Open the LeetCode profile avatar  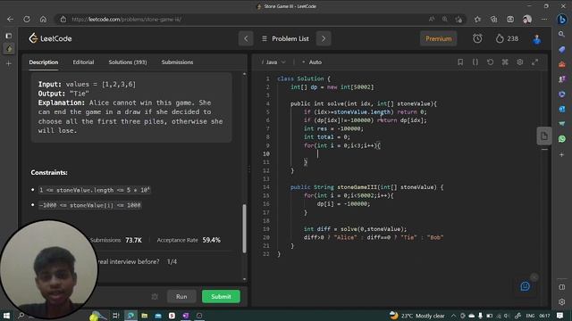coord(536,39)
